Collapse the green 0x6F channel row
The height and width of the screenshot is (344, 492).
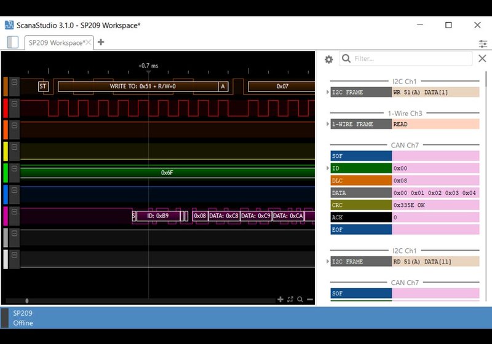tap(14, 168)
